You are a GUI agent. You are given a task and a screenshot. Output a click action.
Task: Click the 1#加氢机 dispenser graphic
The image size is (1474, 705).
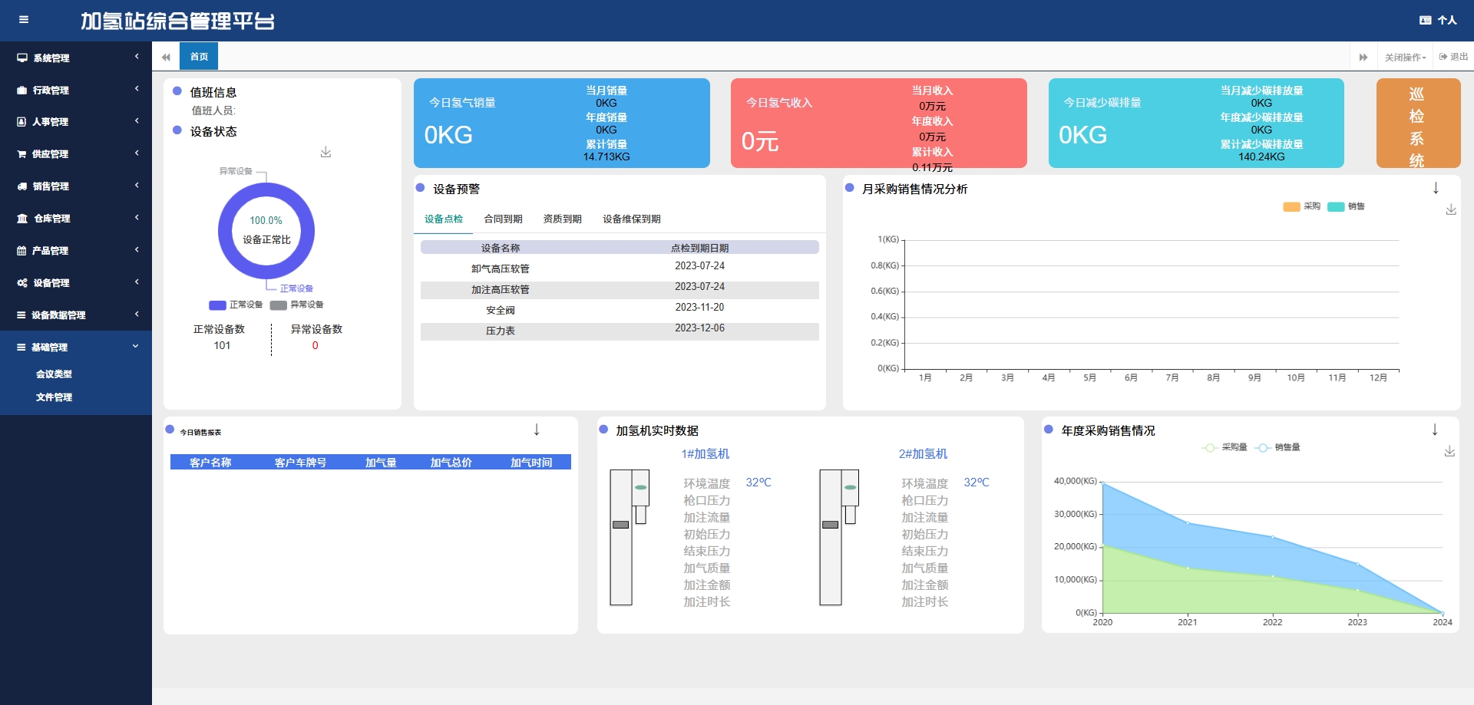[630, 537]
